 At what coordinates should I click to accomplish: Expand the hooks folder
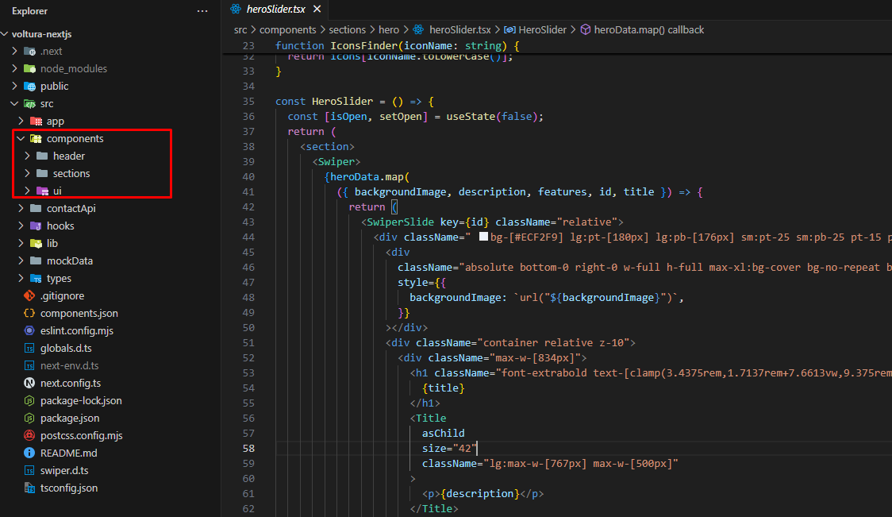point(60,226)
